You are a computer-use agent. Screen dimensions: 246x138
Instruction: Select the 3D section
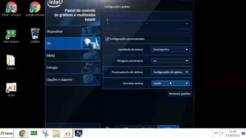tap(73, 43)
